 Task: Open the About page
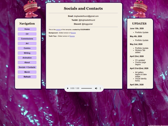click(27, 63)
